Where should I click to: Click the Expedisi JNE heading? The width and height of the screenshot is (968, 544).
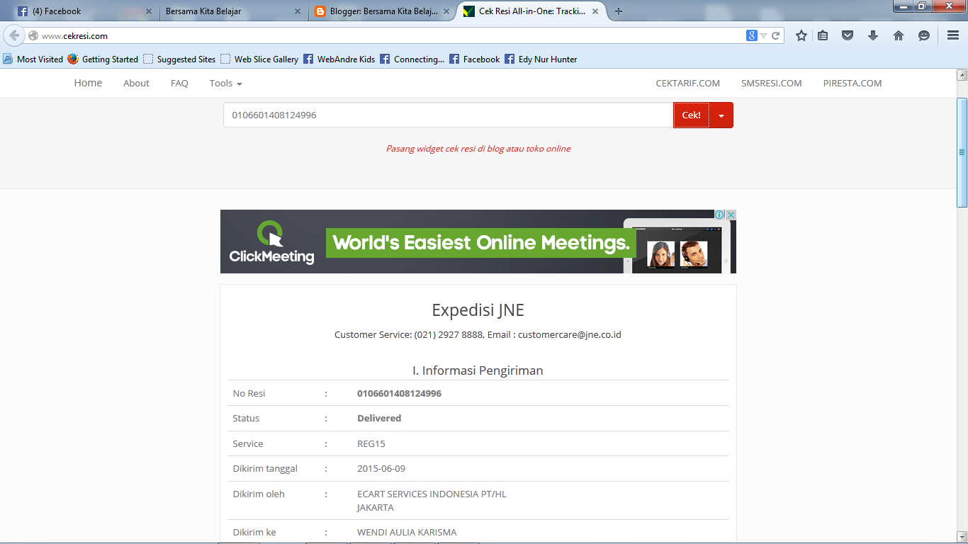478,310
